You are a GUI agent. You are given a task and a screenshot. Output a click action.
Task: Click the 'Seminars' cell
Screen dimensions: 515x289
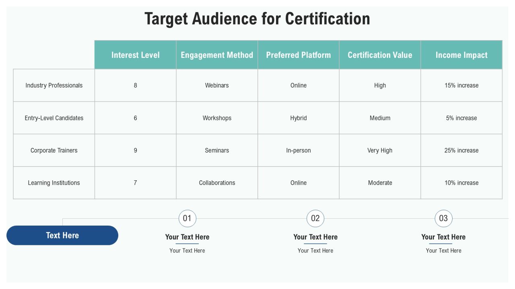point(217,151)
